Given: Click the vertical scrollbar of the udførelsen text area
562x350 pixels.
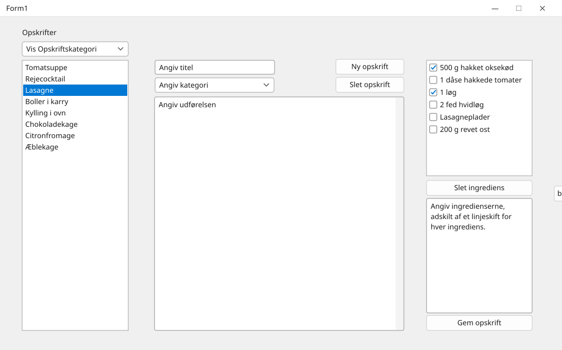Looking at the screenshot, I should (x=399, y=213).
